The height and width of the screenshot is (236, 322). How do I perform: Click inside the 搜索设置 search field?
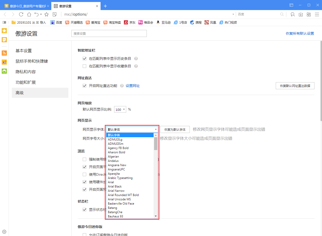[x=109, y=33]
